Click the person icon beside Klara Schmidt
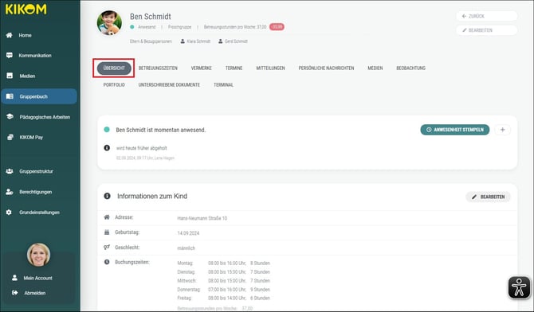The width and height of the screenshot is (534, 312). coord(183,41)
